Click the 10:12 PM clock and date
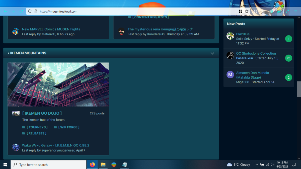This screenshot has width=301, height=169. [x=282, y=164]
